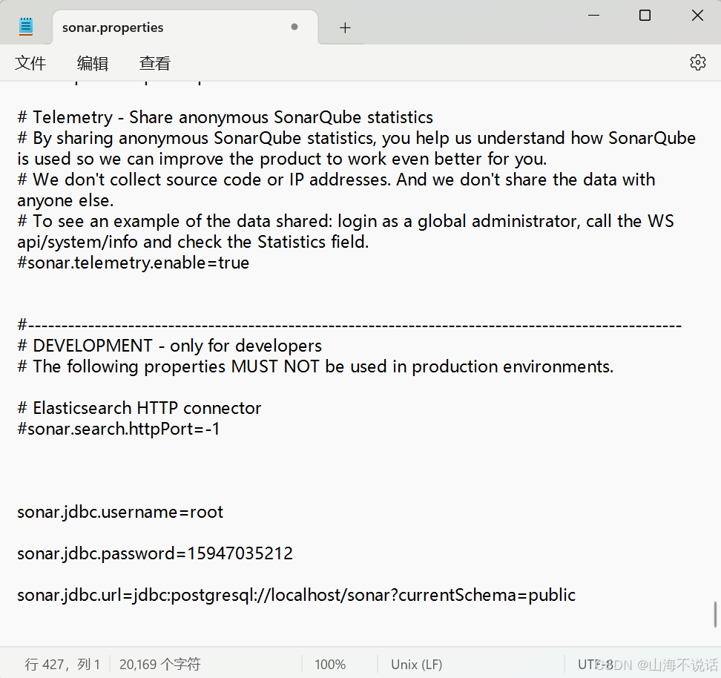
Task: Click the #sonar.search.httpPort=-1 line
Action: [117, 429]
